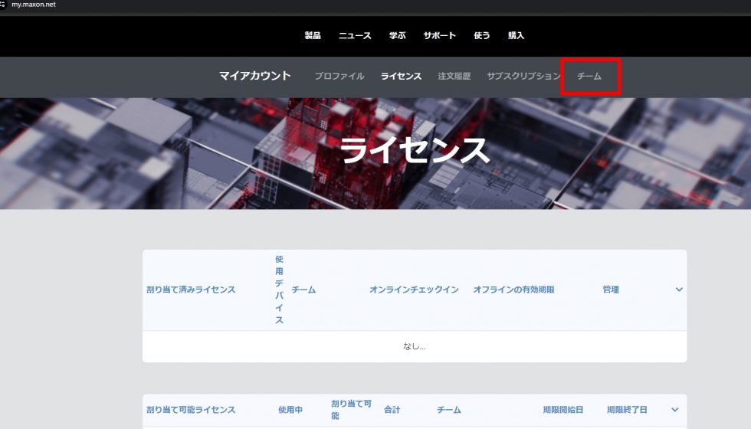
Task: Click the 期限開始日 column header
Action: click(x=562, y=410)
